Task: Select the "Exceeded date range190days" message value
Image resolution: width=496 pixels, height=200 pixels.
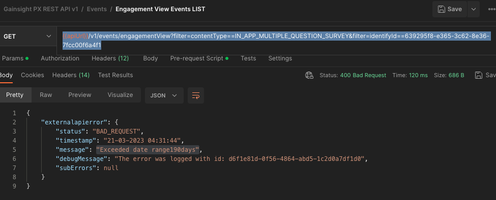Action: click(x=148, y=150)
